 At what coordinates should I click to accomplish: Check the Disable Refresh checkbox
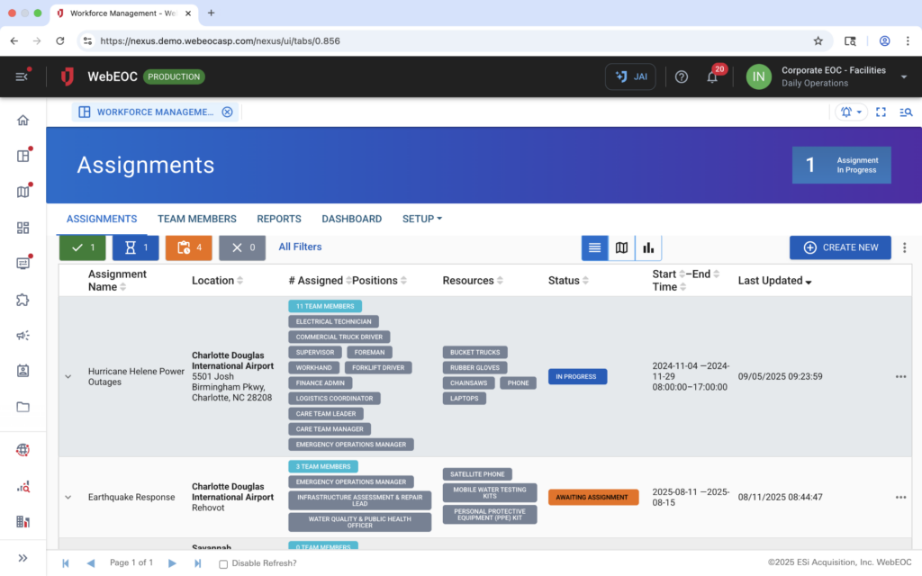(223, 563)
